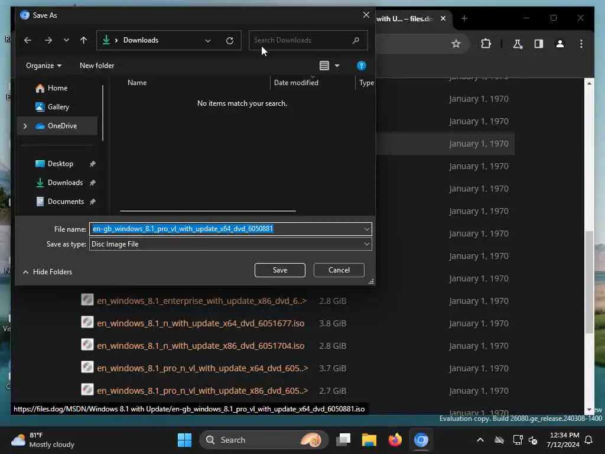Viewport: 605px width, 454px height.
Task: Sort by Date modified column
Action: [x=296, y=83]
